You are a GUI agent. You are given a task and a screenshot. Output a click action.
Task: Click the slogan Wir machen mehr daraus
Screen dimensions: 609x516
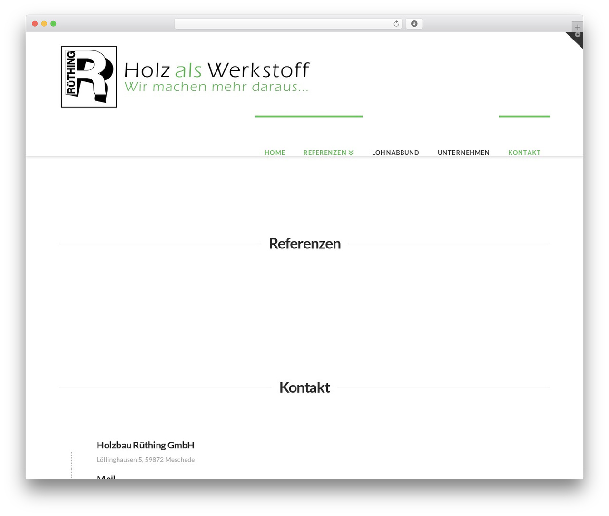click(216, 87)
